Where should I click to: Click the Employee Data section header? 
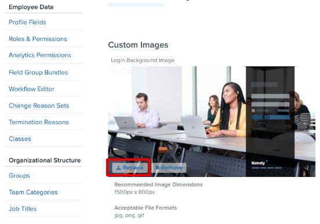(x=31, y=7)
